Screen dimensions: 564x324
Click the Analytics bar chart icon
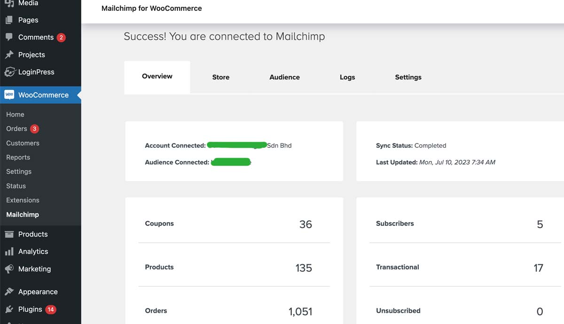pos(9,252)
